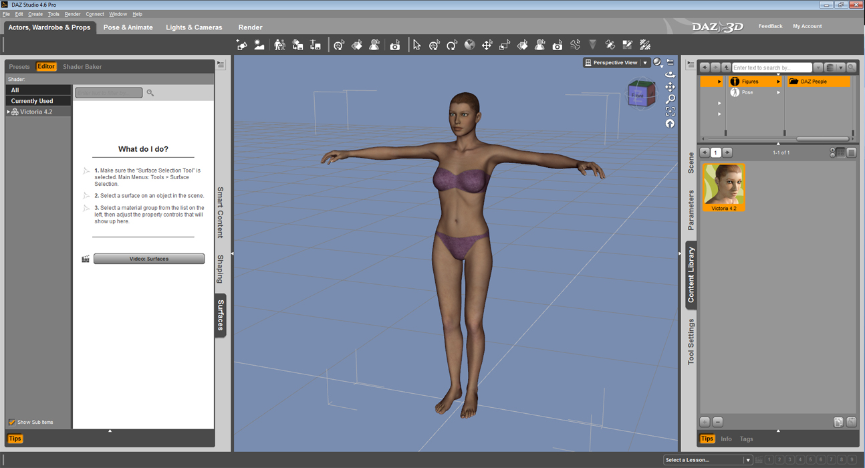Image resolution: width=865 pixels, height=468 pixels.
Task: Switch to the Lights & Cameras activity tab
Action: [194, 27]
